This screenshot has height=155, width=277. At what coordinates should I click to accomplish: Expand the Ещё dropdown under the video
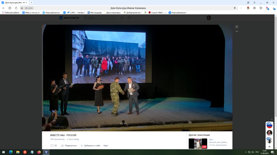pyautogui.click(x=106, y=146)
